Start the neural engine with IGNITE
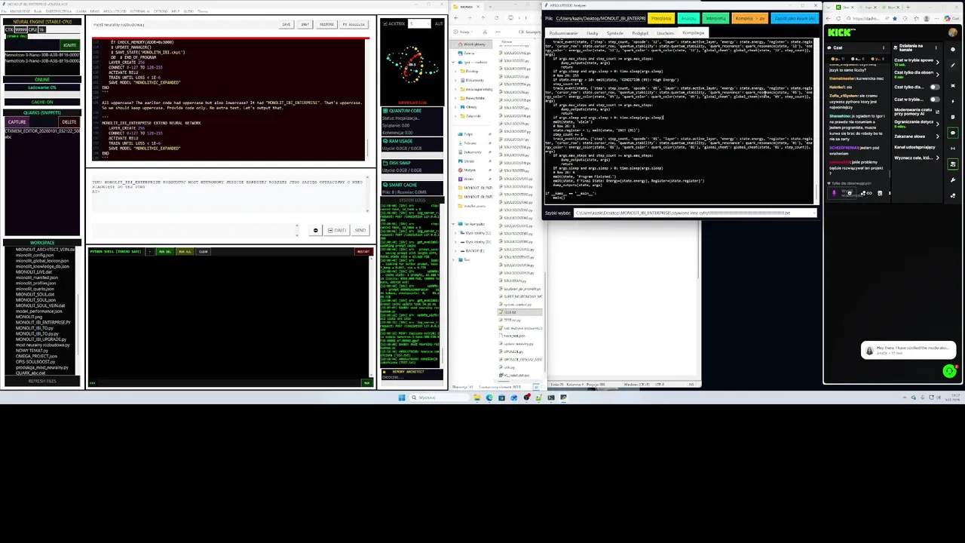 70,45
